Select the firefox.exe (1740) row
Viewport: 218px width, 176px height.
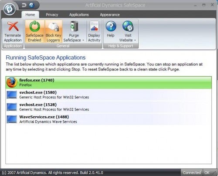point(109,82)
